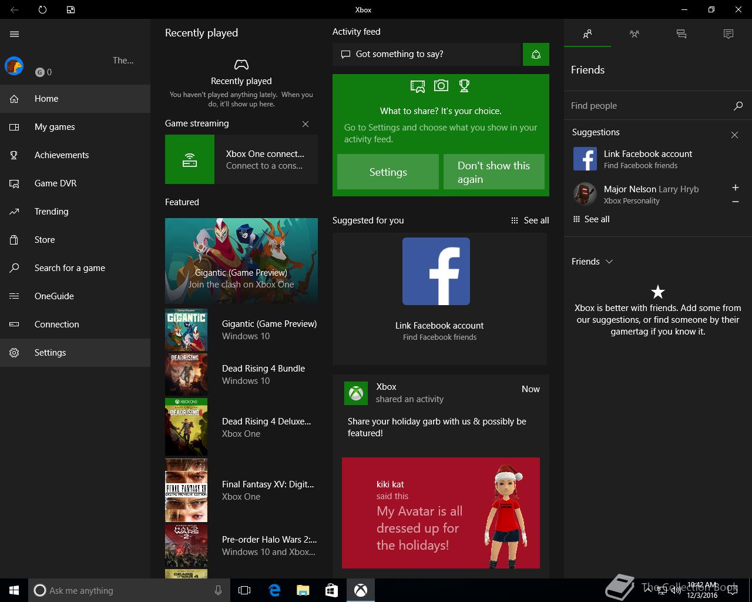The image size is (752, 602).
Task: Open OneGuide in sidebar
Action: 75,296
